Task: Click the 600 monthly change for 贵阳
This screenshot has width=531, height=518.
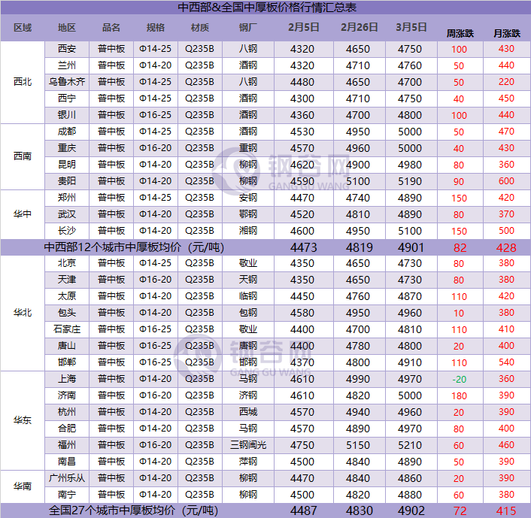Action: tap(506, 181)
